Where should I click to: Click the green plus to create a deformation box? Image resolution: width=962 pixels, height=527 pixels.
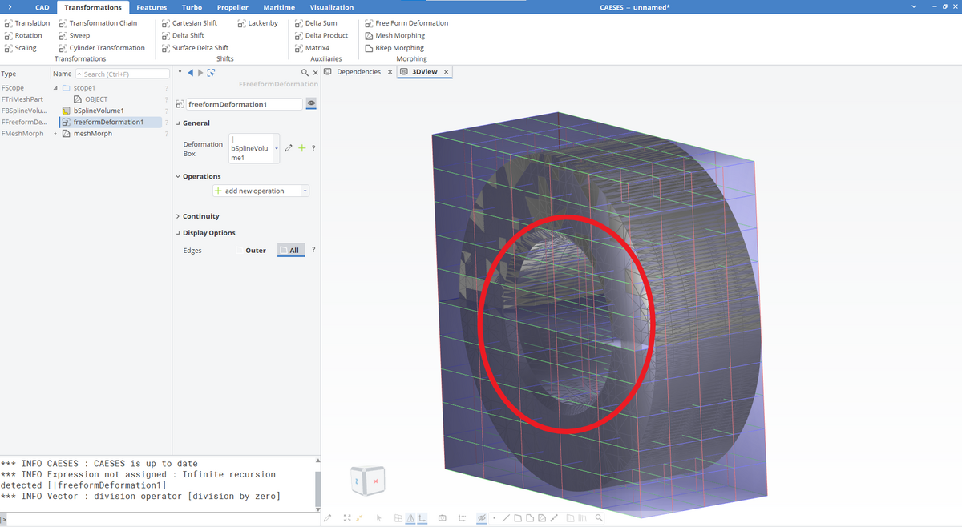click(x=301, y=147)
